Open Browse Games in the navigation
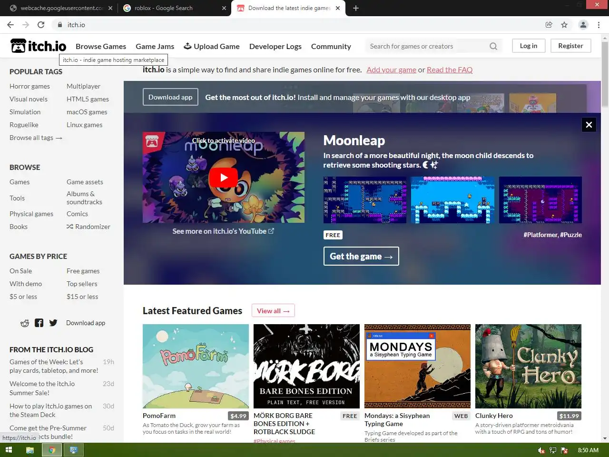Image resolution: width=609 pixels, height=457 pixels. pyautogui.click(x=101, y=46)
